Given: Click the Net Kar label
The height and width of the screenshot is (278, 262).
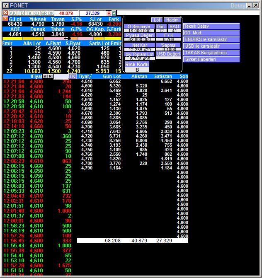Looking at the screenshot, I should pyautogui.click(x=140, y=45).
